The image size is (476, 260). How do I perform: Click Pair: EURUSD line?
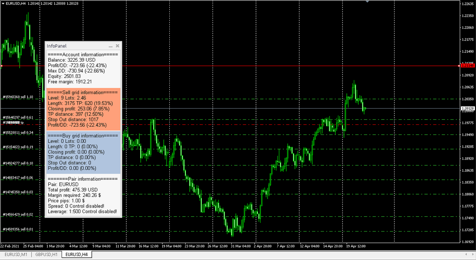63,184
